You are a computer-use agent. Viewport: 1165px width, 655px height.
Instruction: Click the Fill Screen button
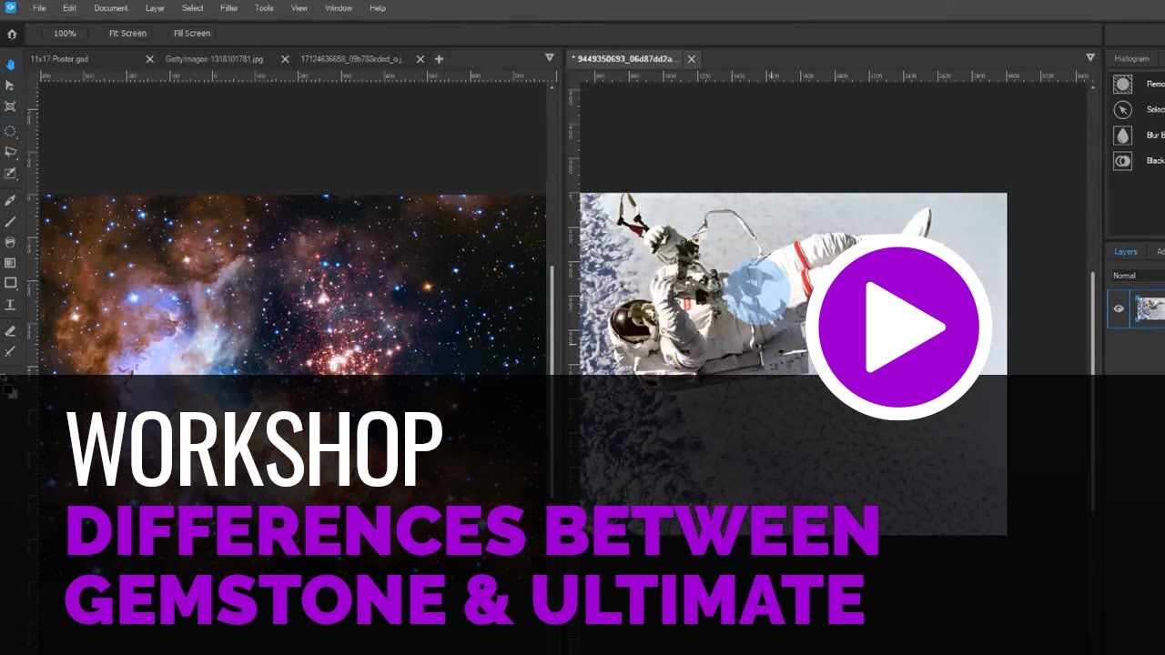point(192,34)
